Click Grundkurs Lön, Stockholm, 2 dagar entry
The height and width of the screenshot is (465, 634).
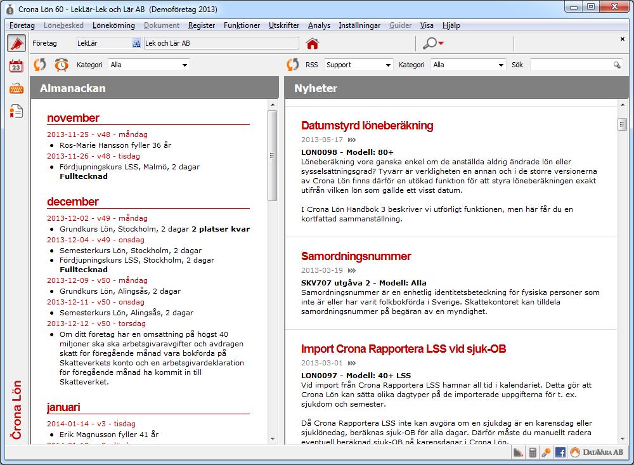(124, 229)
